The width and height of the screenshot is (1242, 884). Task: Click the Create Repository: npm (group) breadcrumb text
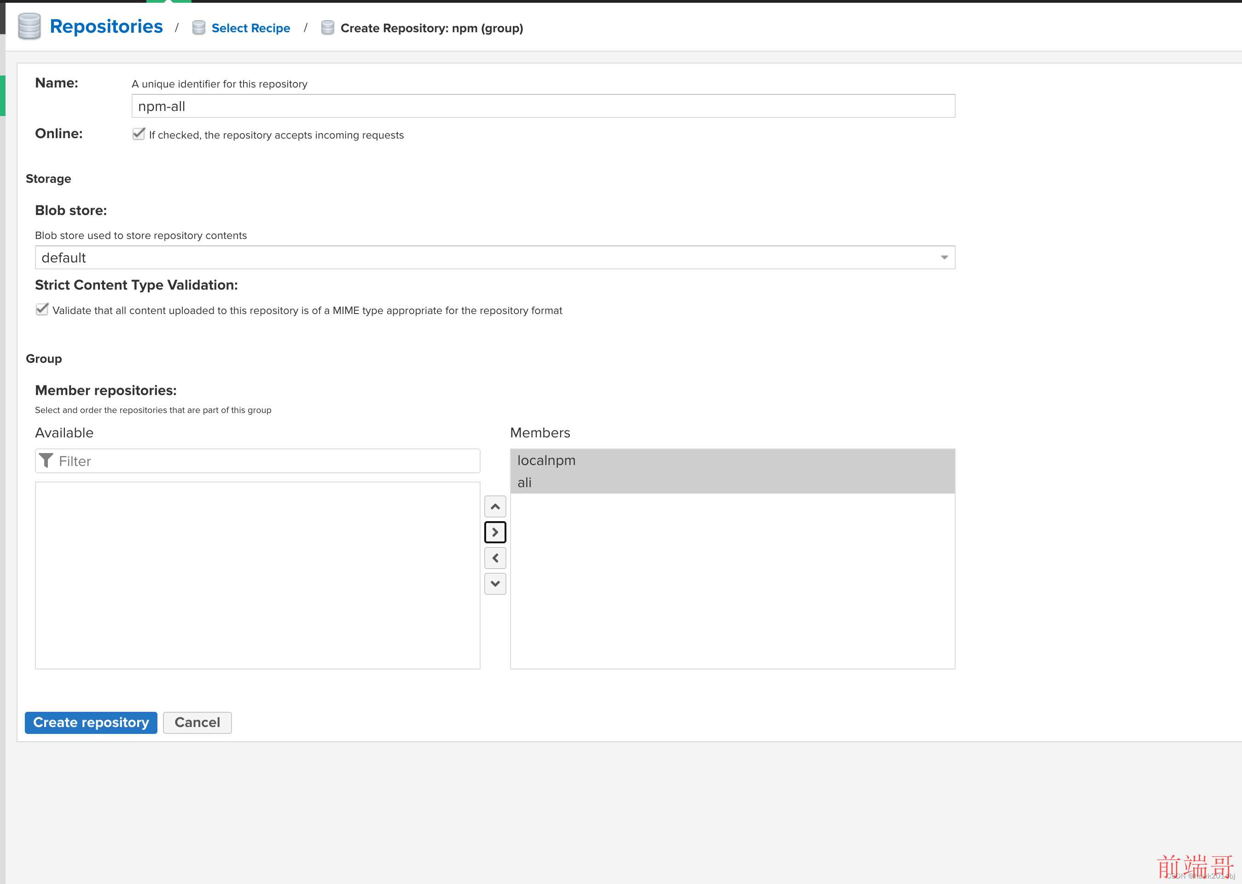point(432,28)
